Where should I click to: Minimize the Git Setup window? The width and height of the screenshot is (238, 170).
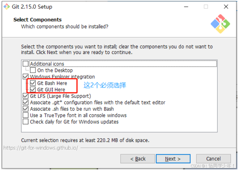186,7
